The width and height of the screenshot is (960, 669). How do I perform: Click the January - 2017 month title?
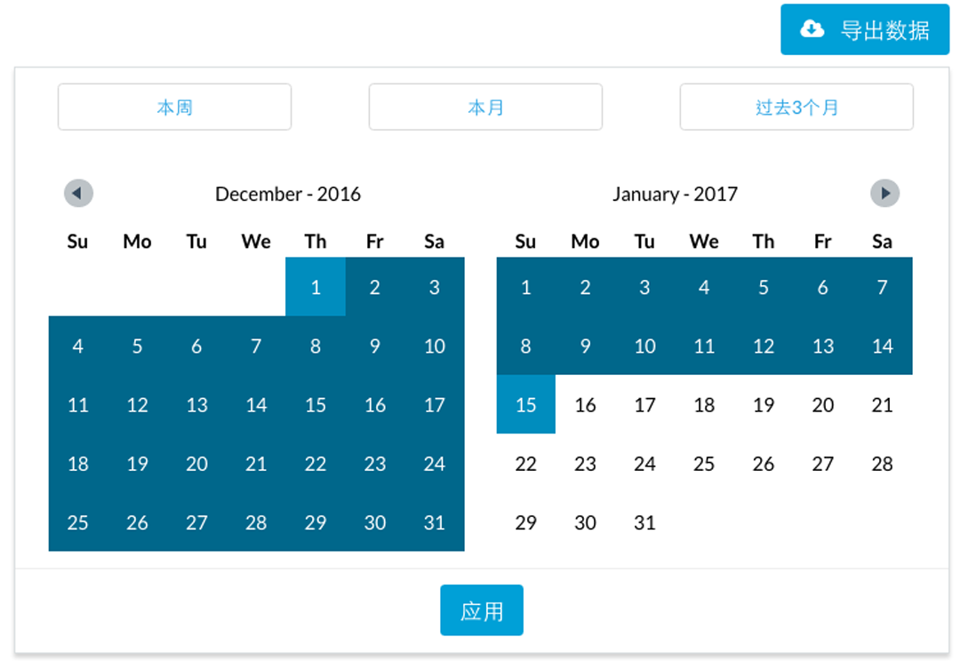675,194
